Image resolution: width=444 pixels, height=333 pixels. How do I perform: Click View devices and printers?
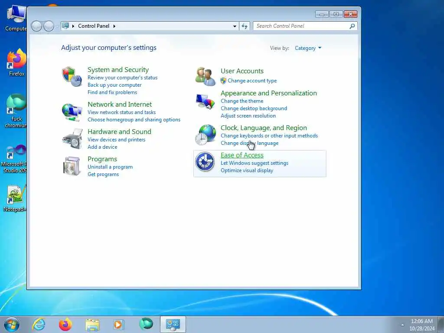[x=116, y=140]
